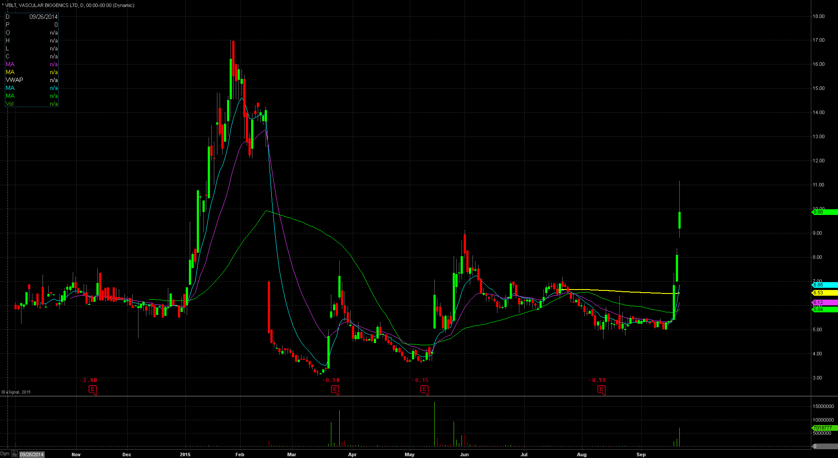
Task: Click the O open-price row in data box
Action: point(32,32)
